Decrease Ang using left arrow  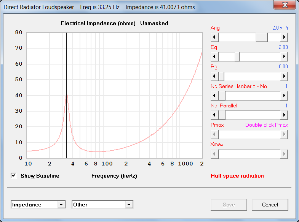pos(214,37)
